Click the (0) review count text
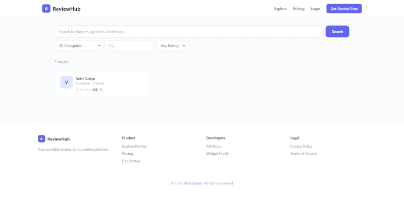 (x=100, y=90)
